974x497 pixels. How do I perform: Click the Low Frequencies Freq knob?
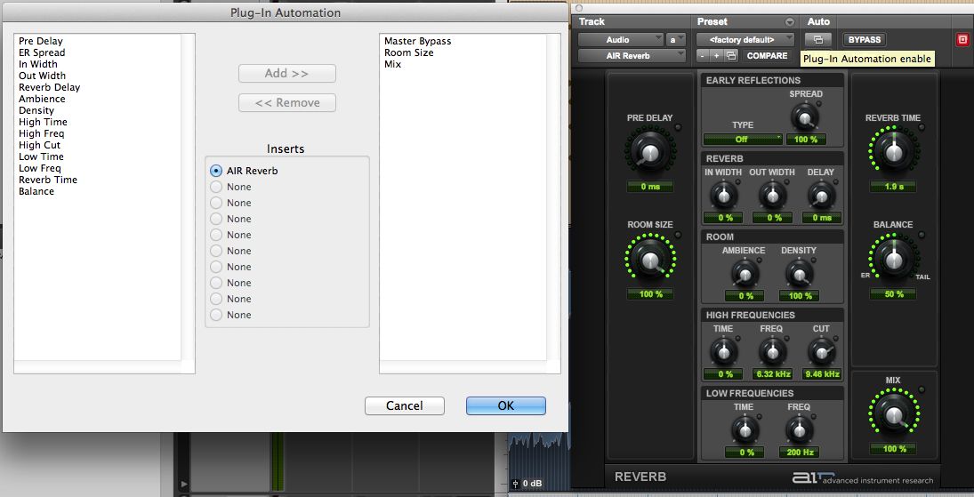799,430
